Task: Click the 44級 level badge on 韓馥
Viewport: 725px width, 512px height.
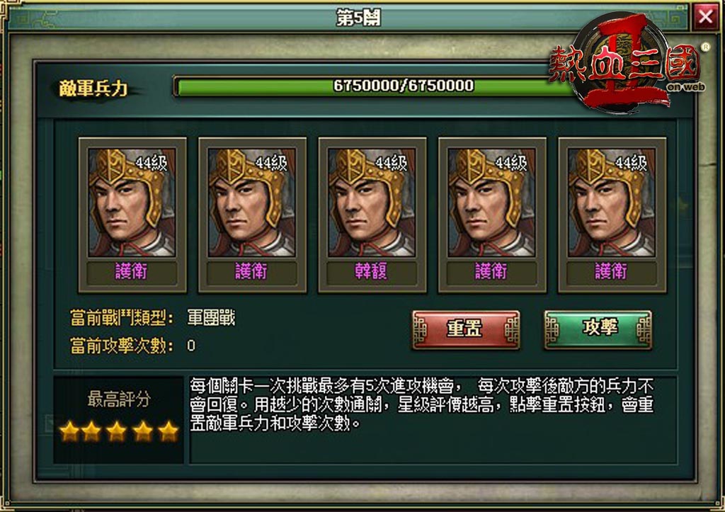Action: click(392, 164)
